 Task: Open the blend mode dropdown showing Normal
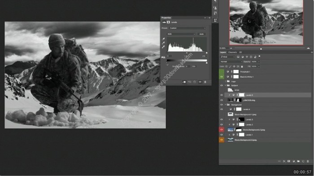(231, 62)
